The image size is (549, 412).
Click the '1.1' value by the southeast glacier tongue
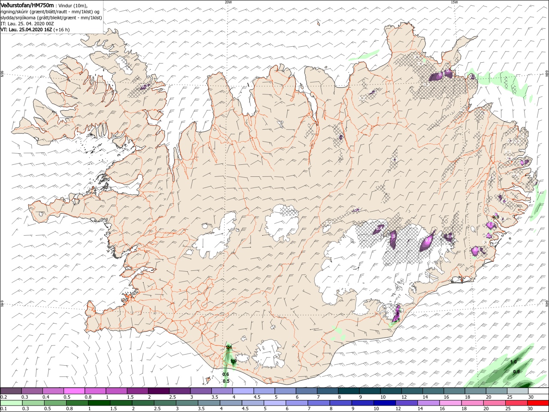pos(397,320)
